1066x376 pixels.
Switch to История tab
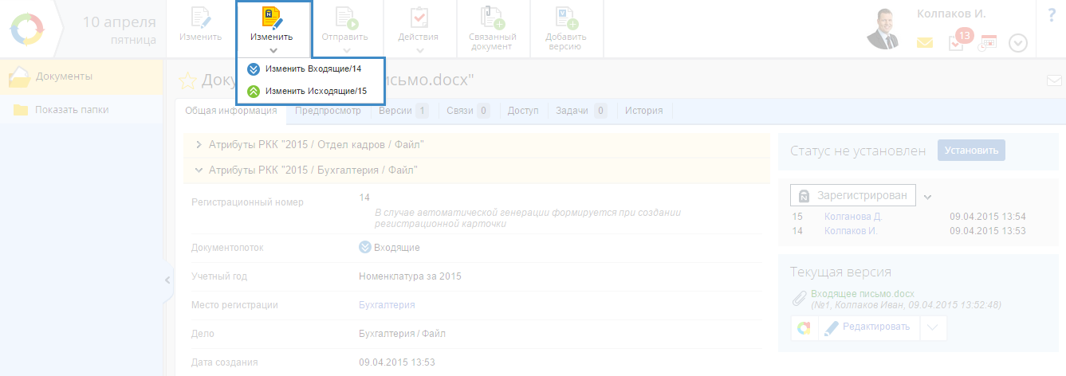click(644, 111)
